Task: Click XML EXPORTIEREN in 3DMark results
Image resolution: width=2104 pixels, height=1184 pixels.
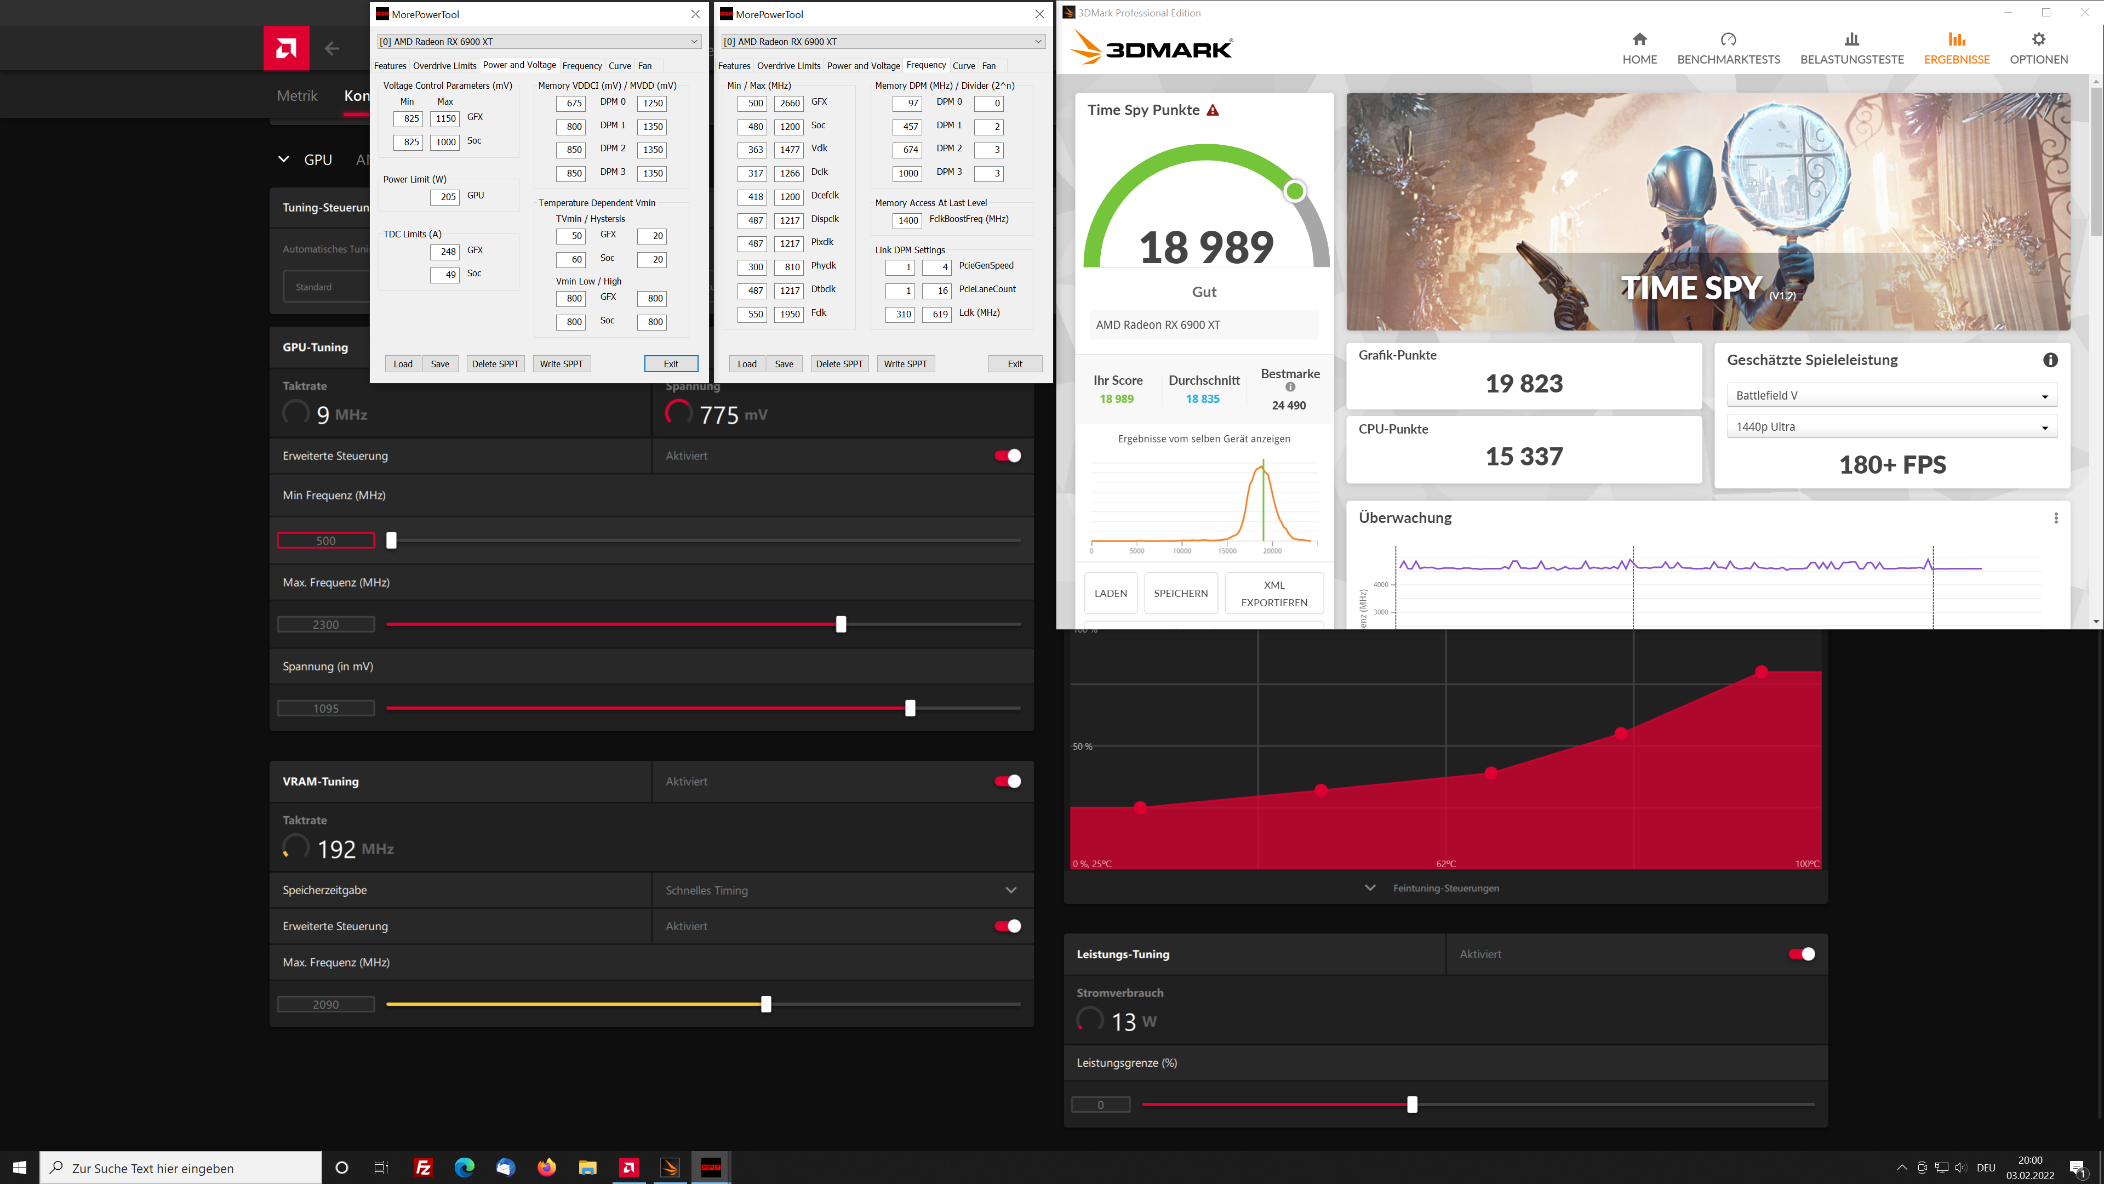Action: click(x=1273, y=593)
